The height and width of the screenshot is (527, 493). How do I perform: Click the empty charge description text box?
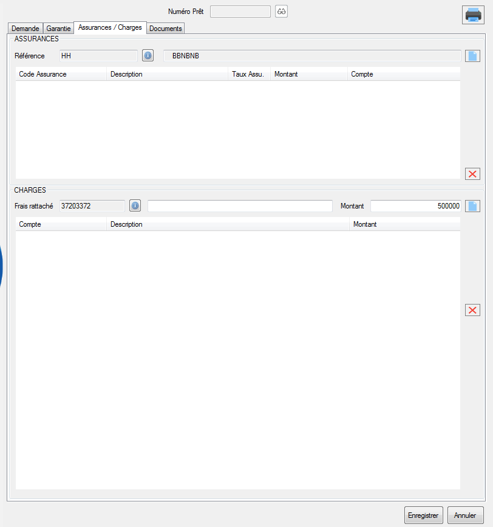click(240, 206)
